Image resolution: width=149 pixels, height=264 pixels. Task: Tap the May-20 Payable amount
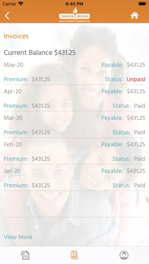point(136,65)
